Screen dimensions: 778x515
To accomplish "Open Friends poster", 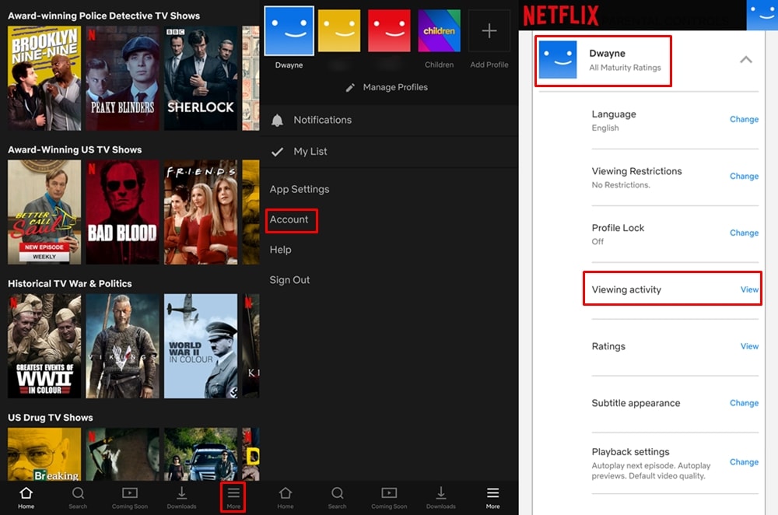I will 201,212.
